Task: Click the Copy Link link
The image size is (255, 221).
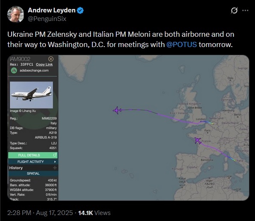Action: click(x=44, y=65)
